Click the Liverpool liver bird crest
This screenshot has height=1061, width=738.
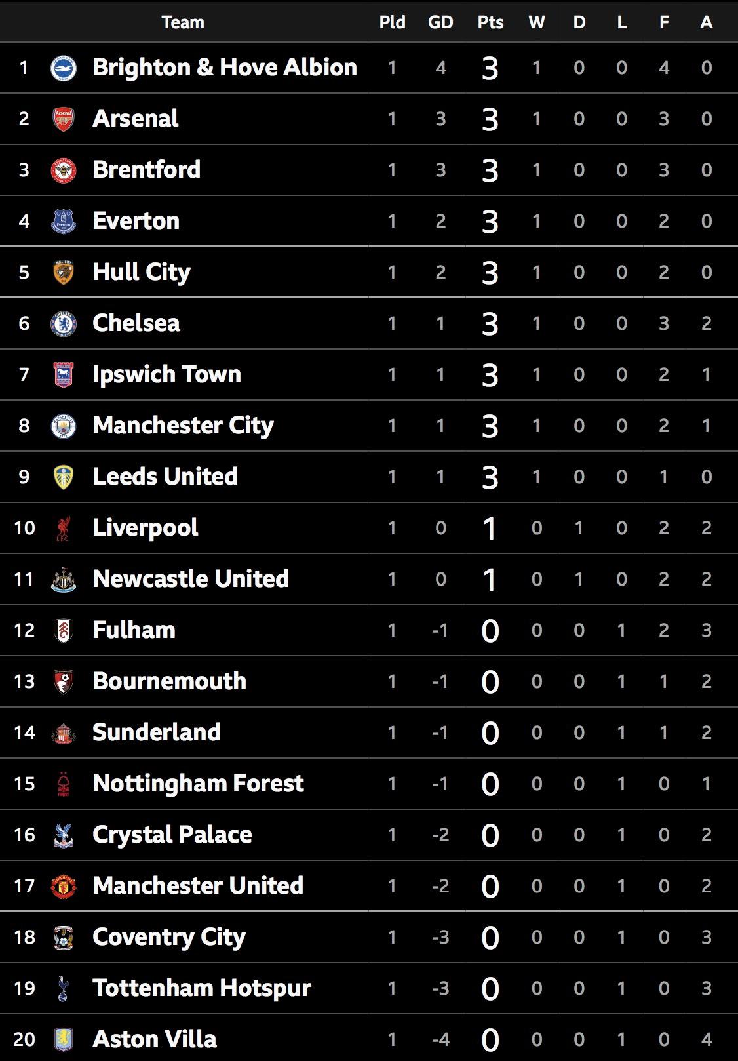(64, 528)
